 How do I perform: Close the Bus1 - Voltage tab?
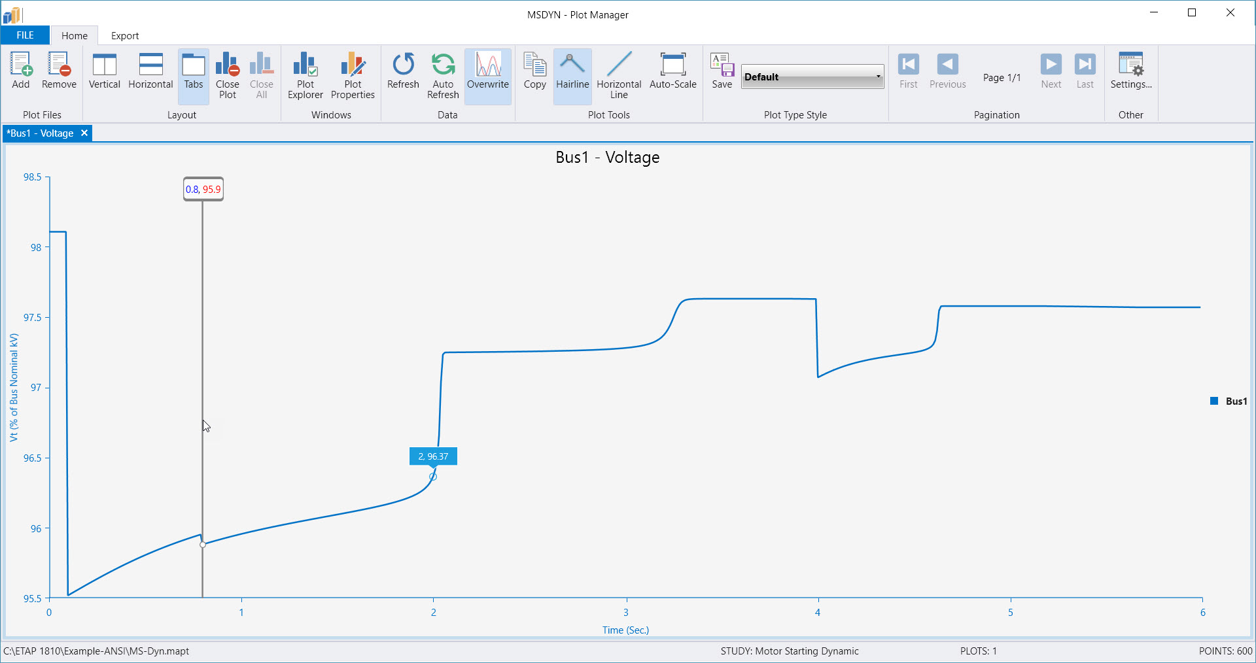pyautogui.click(x=85, y=133)
